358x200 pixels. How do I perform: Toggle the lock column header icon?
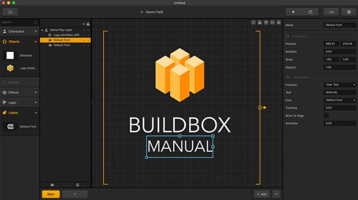(88, 24)
